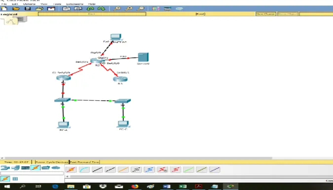Viewport: 333px width, 190px height.
Task: Click the Redo arrow icon
Action: [x=101, y=9]
